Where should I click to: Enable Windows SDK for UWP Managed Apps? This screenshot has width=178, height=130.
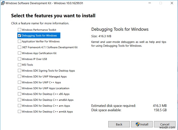(20, 76)
